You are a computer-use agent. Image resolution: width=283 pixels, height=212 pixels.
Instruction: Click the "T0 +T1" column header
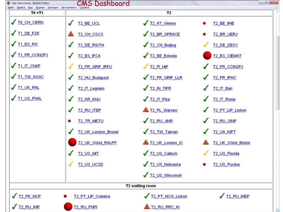pyautogui.click(x=37, y=13)
